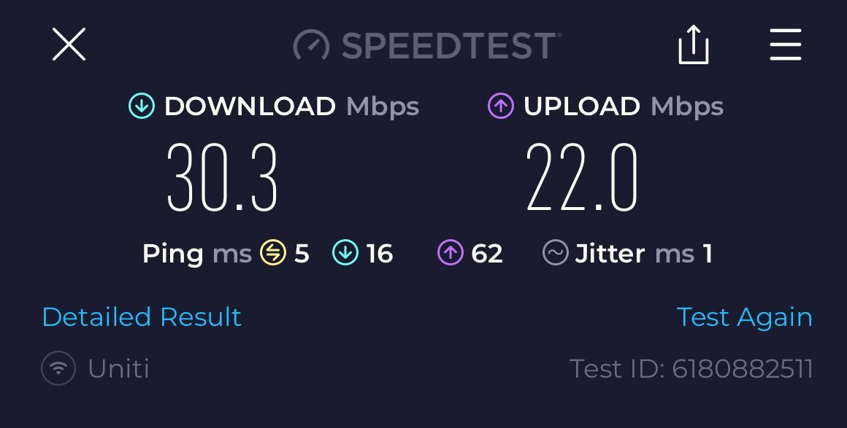
Task: Select the 30.3 download speed value
Action: (222, 177)
